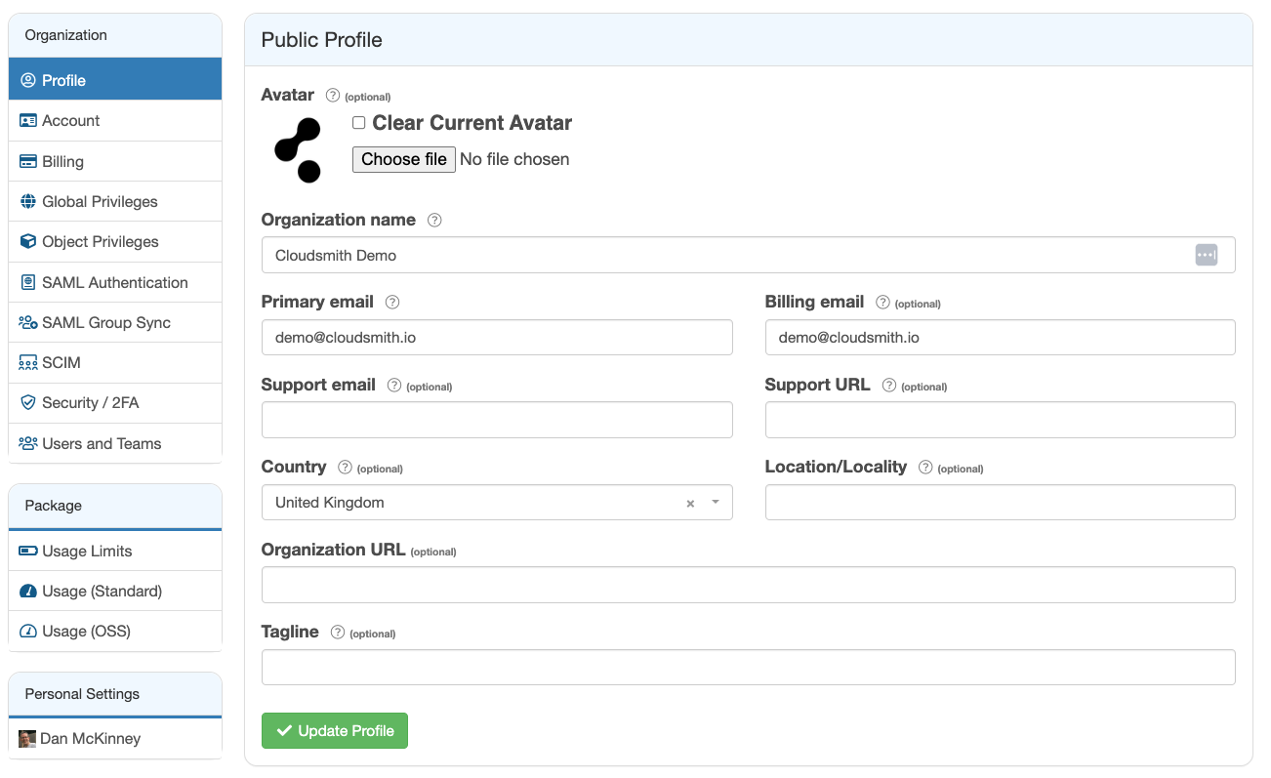1271x778 pixels.
Task: Click the Country box showing United Kingdom
Action: (x=497, y=503)
